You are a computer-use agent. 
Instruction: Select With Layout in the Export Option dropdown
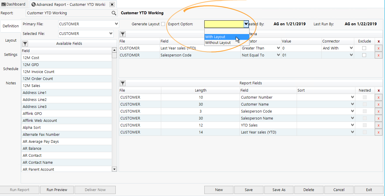click(217, 37)
